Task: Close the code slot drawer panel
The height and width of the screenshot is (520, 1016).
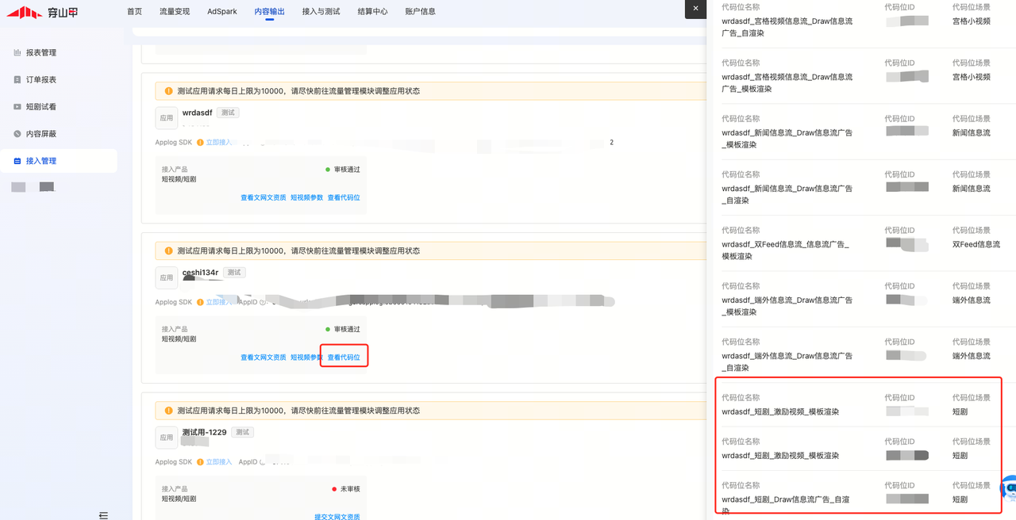Action: (x=695, y=9)
